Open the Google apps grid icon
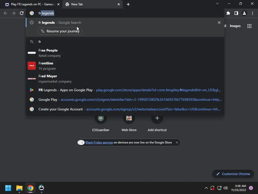The width and height of the screenshot is (258, 194). pyautogui.click(x=249, y=26)
